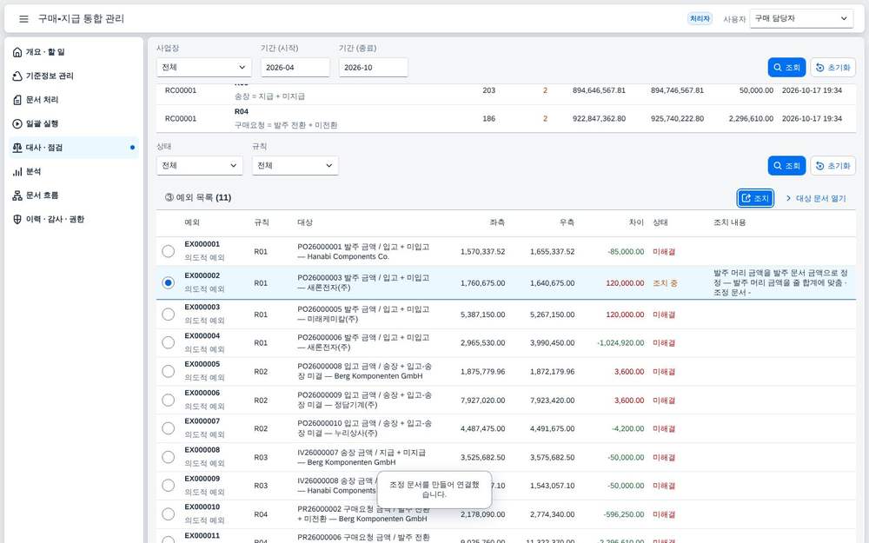Click the shield icon for 이력 · 감사 · 권한
Screen dimensions: 869x543
coord(17,220)
